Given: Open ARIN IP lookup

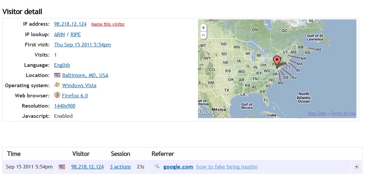Looking at the screenshot, I should [60, 35].
